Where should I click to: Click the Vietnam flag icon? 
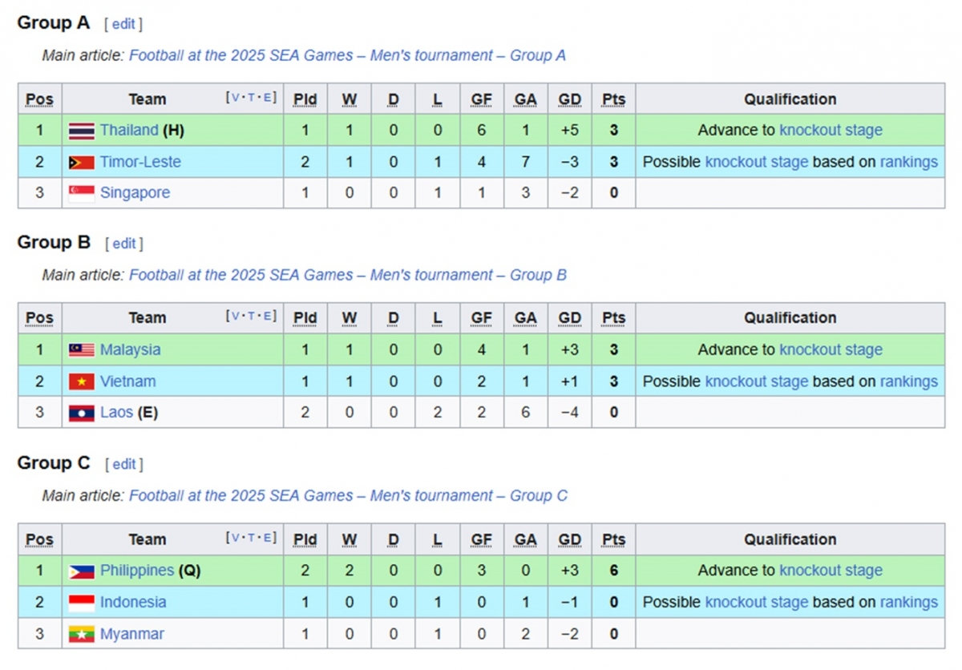82,382
